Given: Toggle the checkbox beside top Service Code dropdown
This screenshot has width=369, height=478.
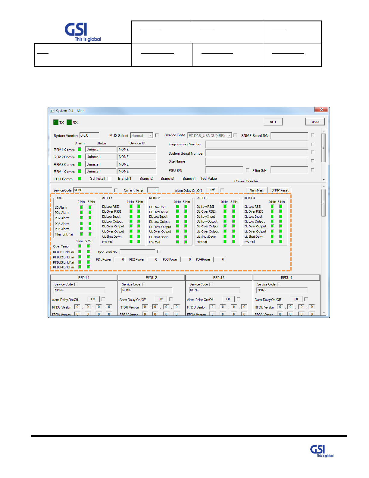Looking at the screenshot, I should coord(235,135).
